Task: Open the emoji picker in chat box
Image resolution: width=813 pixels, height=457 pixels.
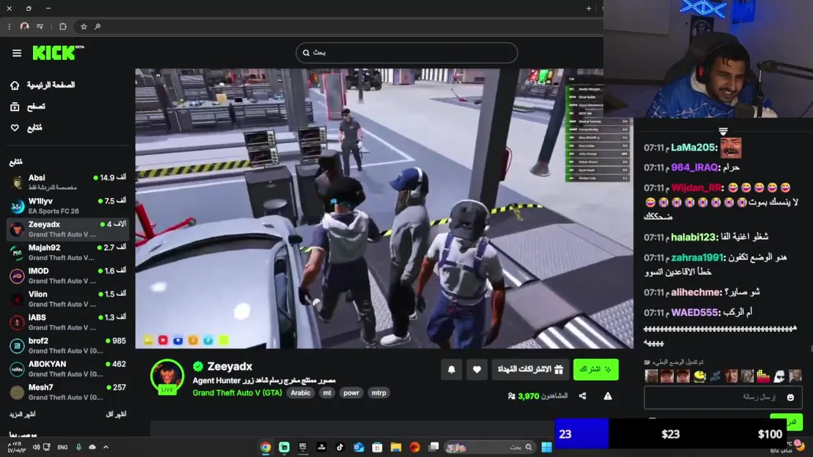Action: 790,397
